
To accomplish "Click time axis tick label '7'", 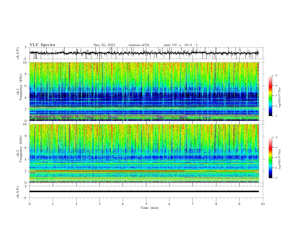I will tap(193, 204).
